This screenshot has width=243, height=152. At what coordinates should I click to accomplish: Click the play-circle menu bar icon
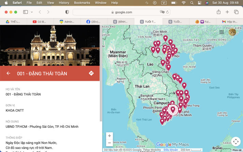click(155, 3)
